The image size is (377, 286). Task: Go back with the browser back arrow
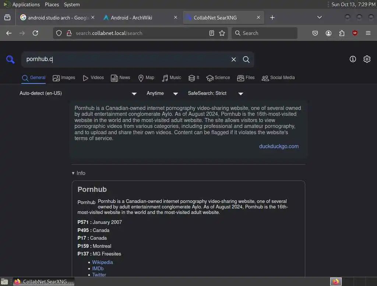(x=9, y=33)
